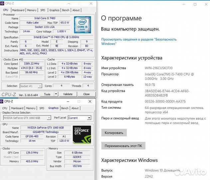Image resolution: width=210 pixels, height=180 pixels.
Task: Click GPU Name field NVIDIA GeForce GTX 1060 6GB
Action: point(46,128)
